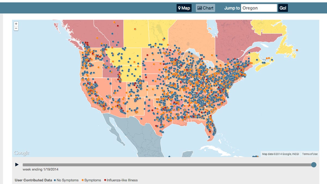The image size is (327, 184).
Task: Select the timeline slider handle
Action: click(x=313, y=164)
